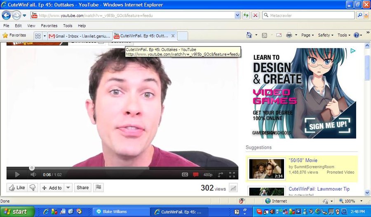371x217 pixels.
Task: Expand the Add to dropdown arrow
Action: [x=68, y=188]
